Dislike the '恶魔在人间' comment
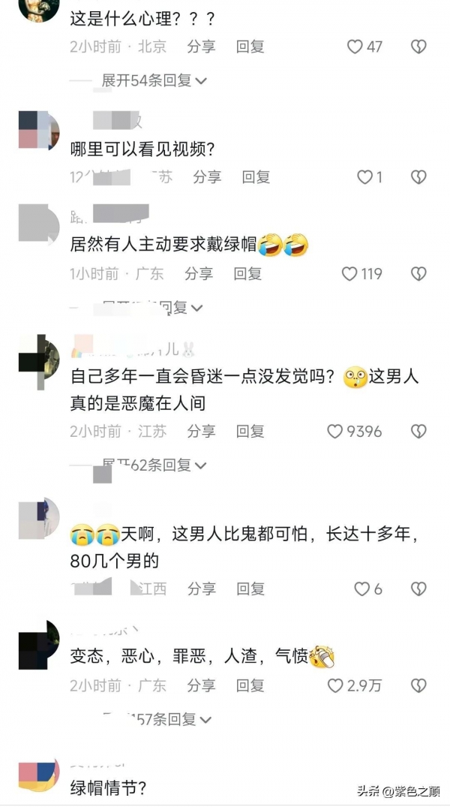 pyautogui.click(x=418, y=432)
